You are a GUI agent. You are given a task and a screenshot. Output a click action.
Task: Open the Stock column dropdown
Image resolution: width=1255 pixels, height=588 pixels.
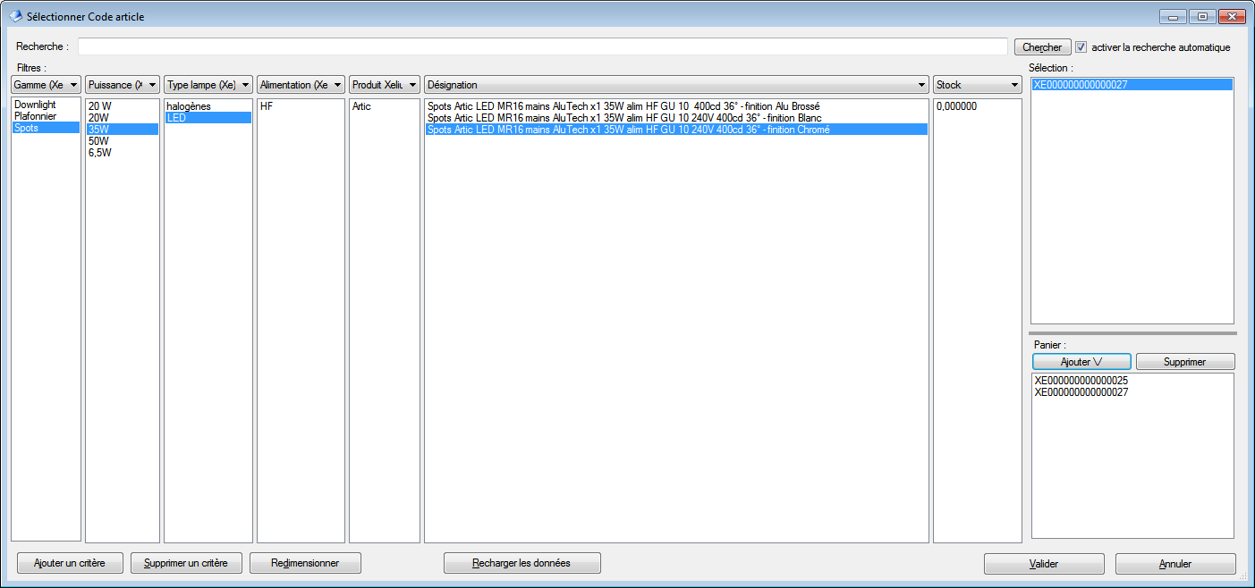[978, 85]
